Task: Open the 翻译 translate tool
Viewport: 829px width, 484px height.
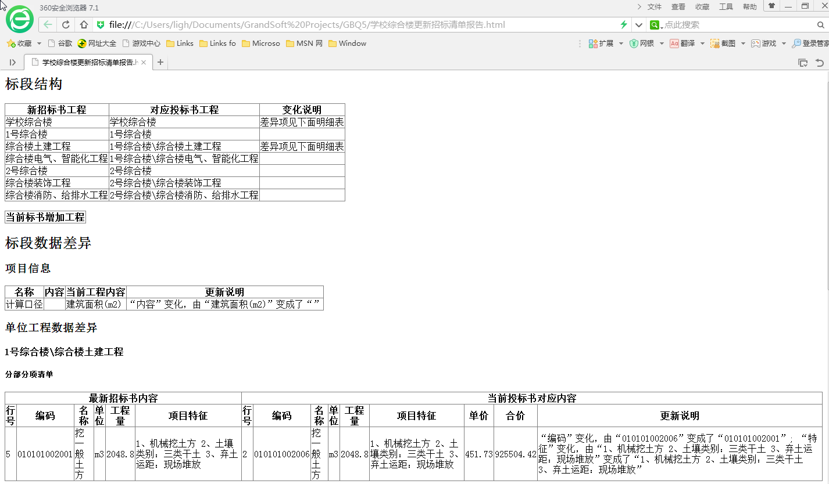Action: coord(683,44)
